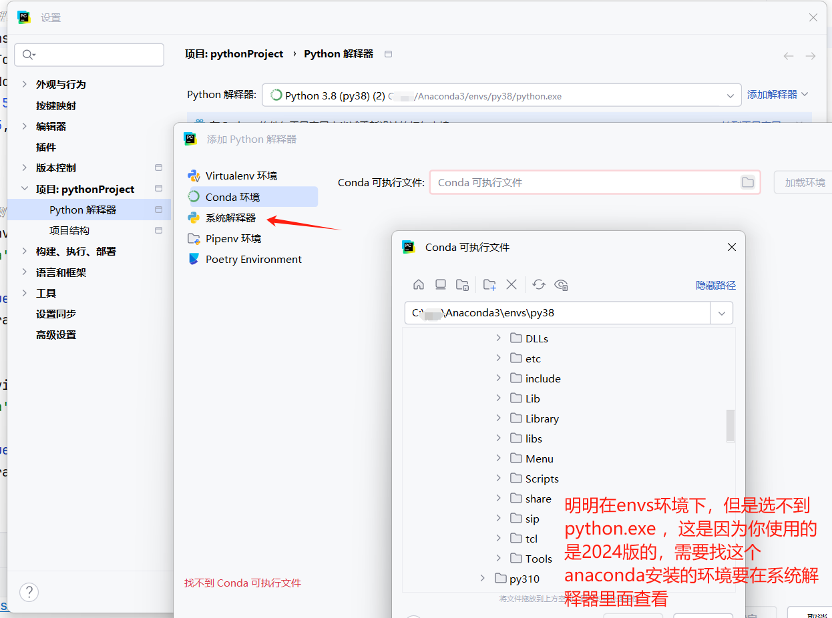Expand the 版本控制 settings group
Image resolution: width=832 pixels, height=618 pixels.
point(25,168)
